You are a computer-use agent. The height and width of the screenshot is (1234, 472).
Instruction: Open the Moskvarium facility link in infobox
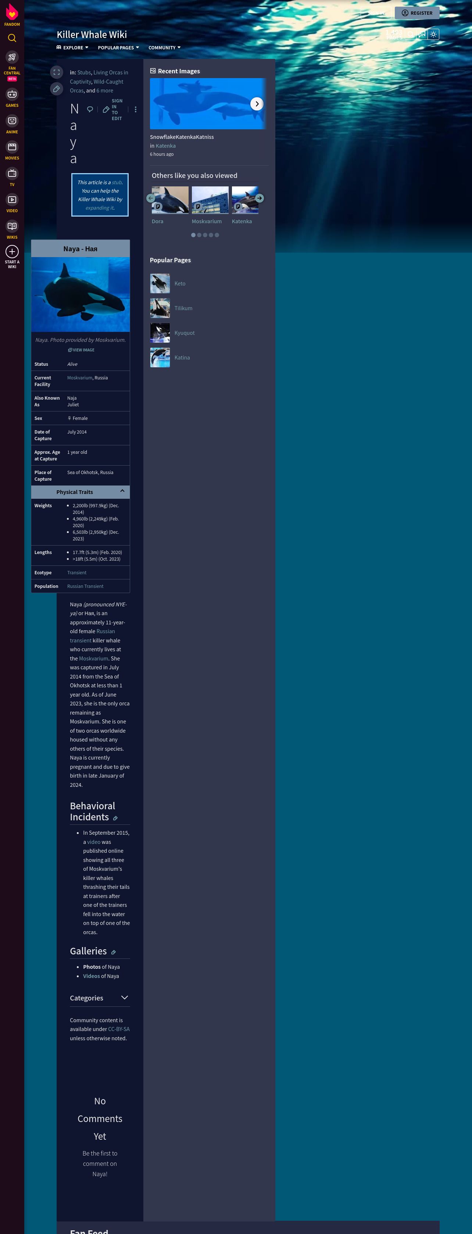(80, 378)
